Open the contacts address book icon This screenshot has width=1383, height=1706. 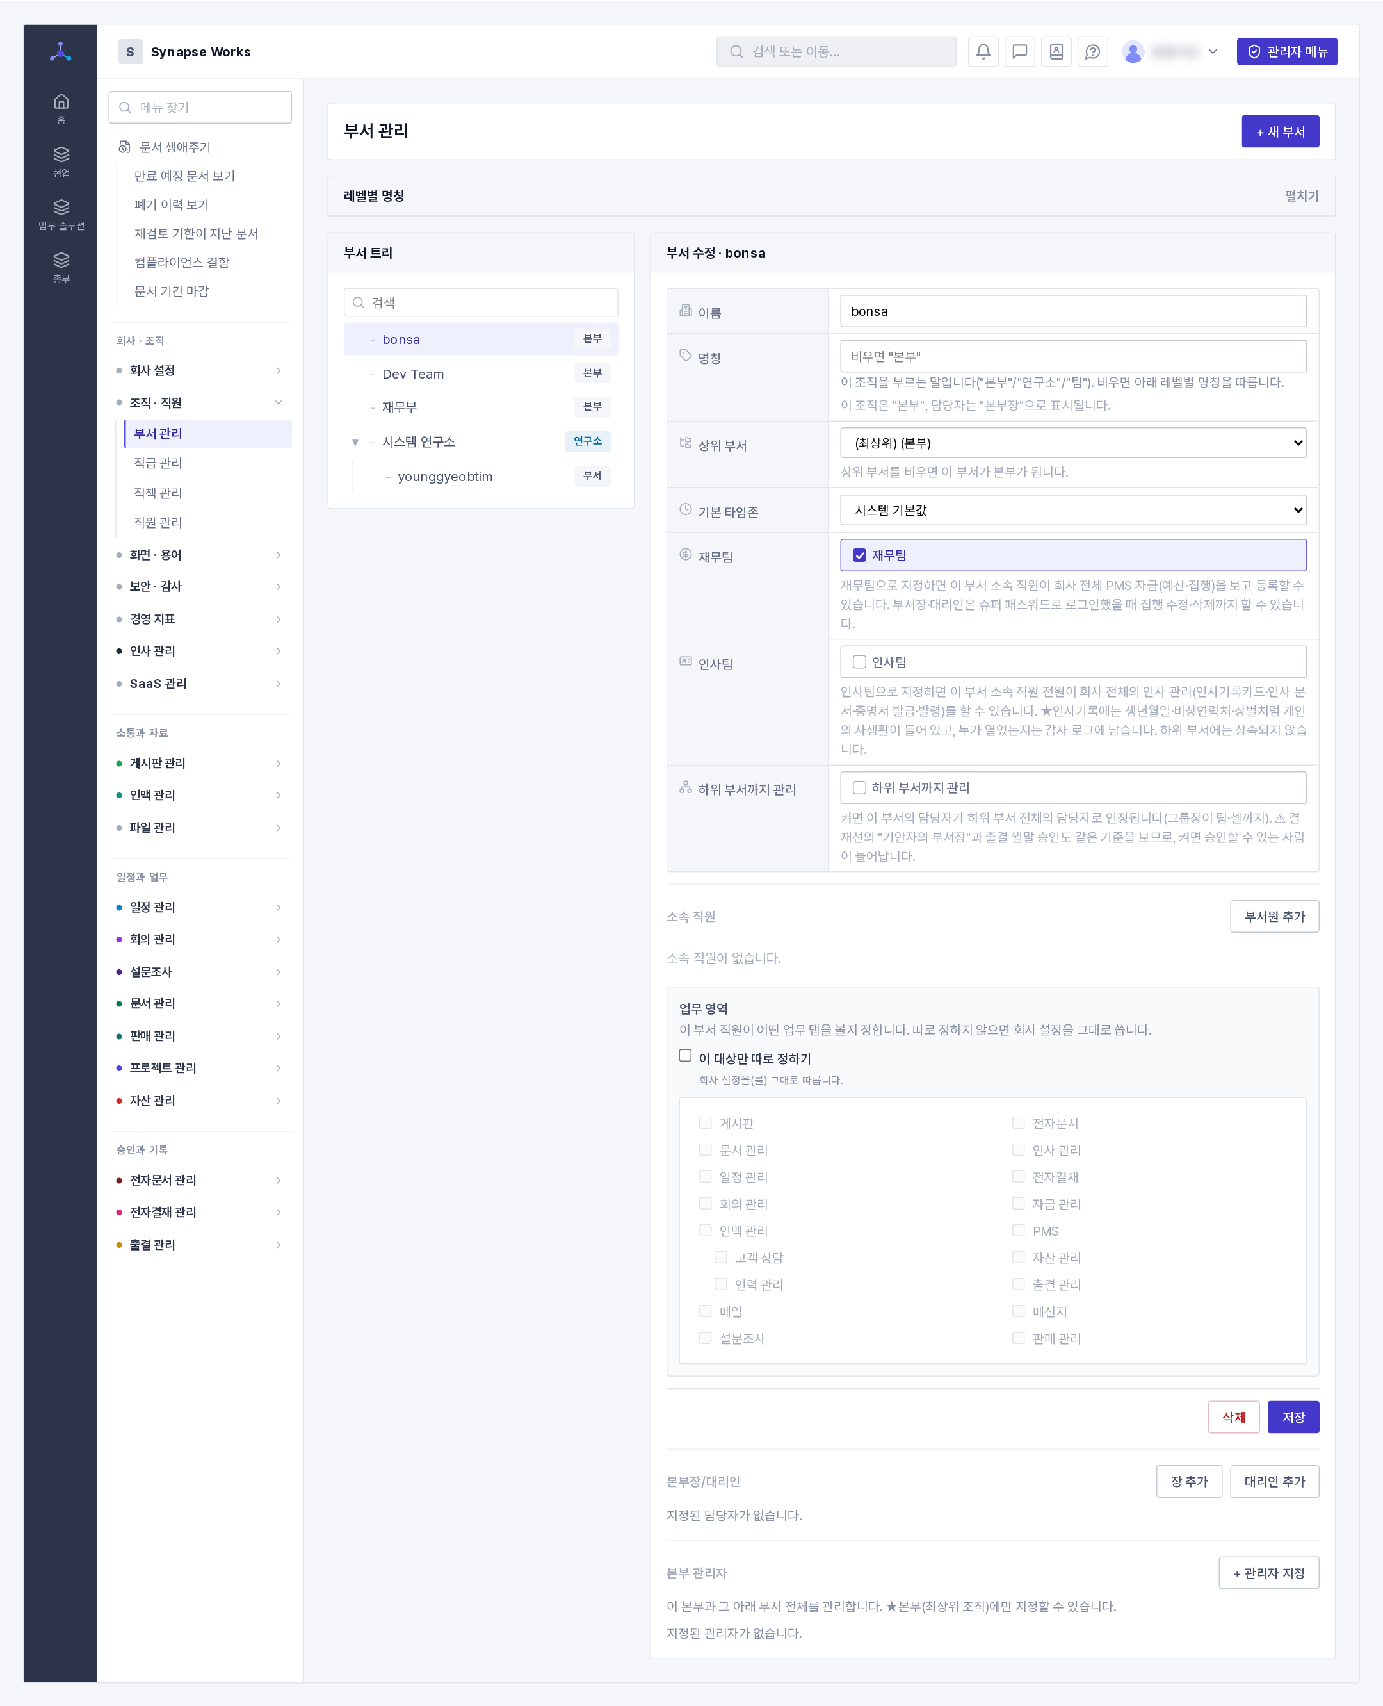tap(1056, 52)
